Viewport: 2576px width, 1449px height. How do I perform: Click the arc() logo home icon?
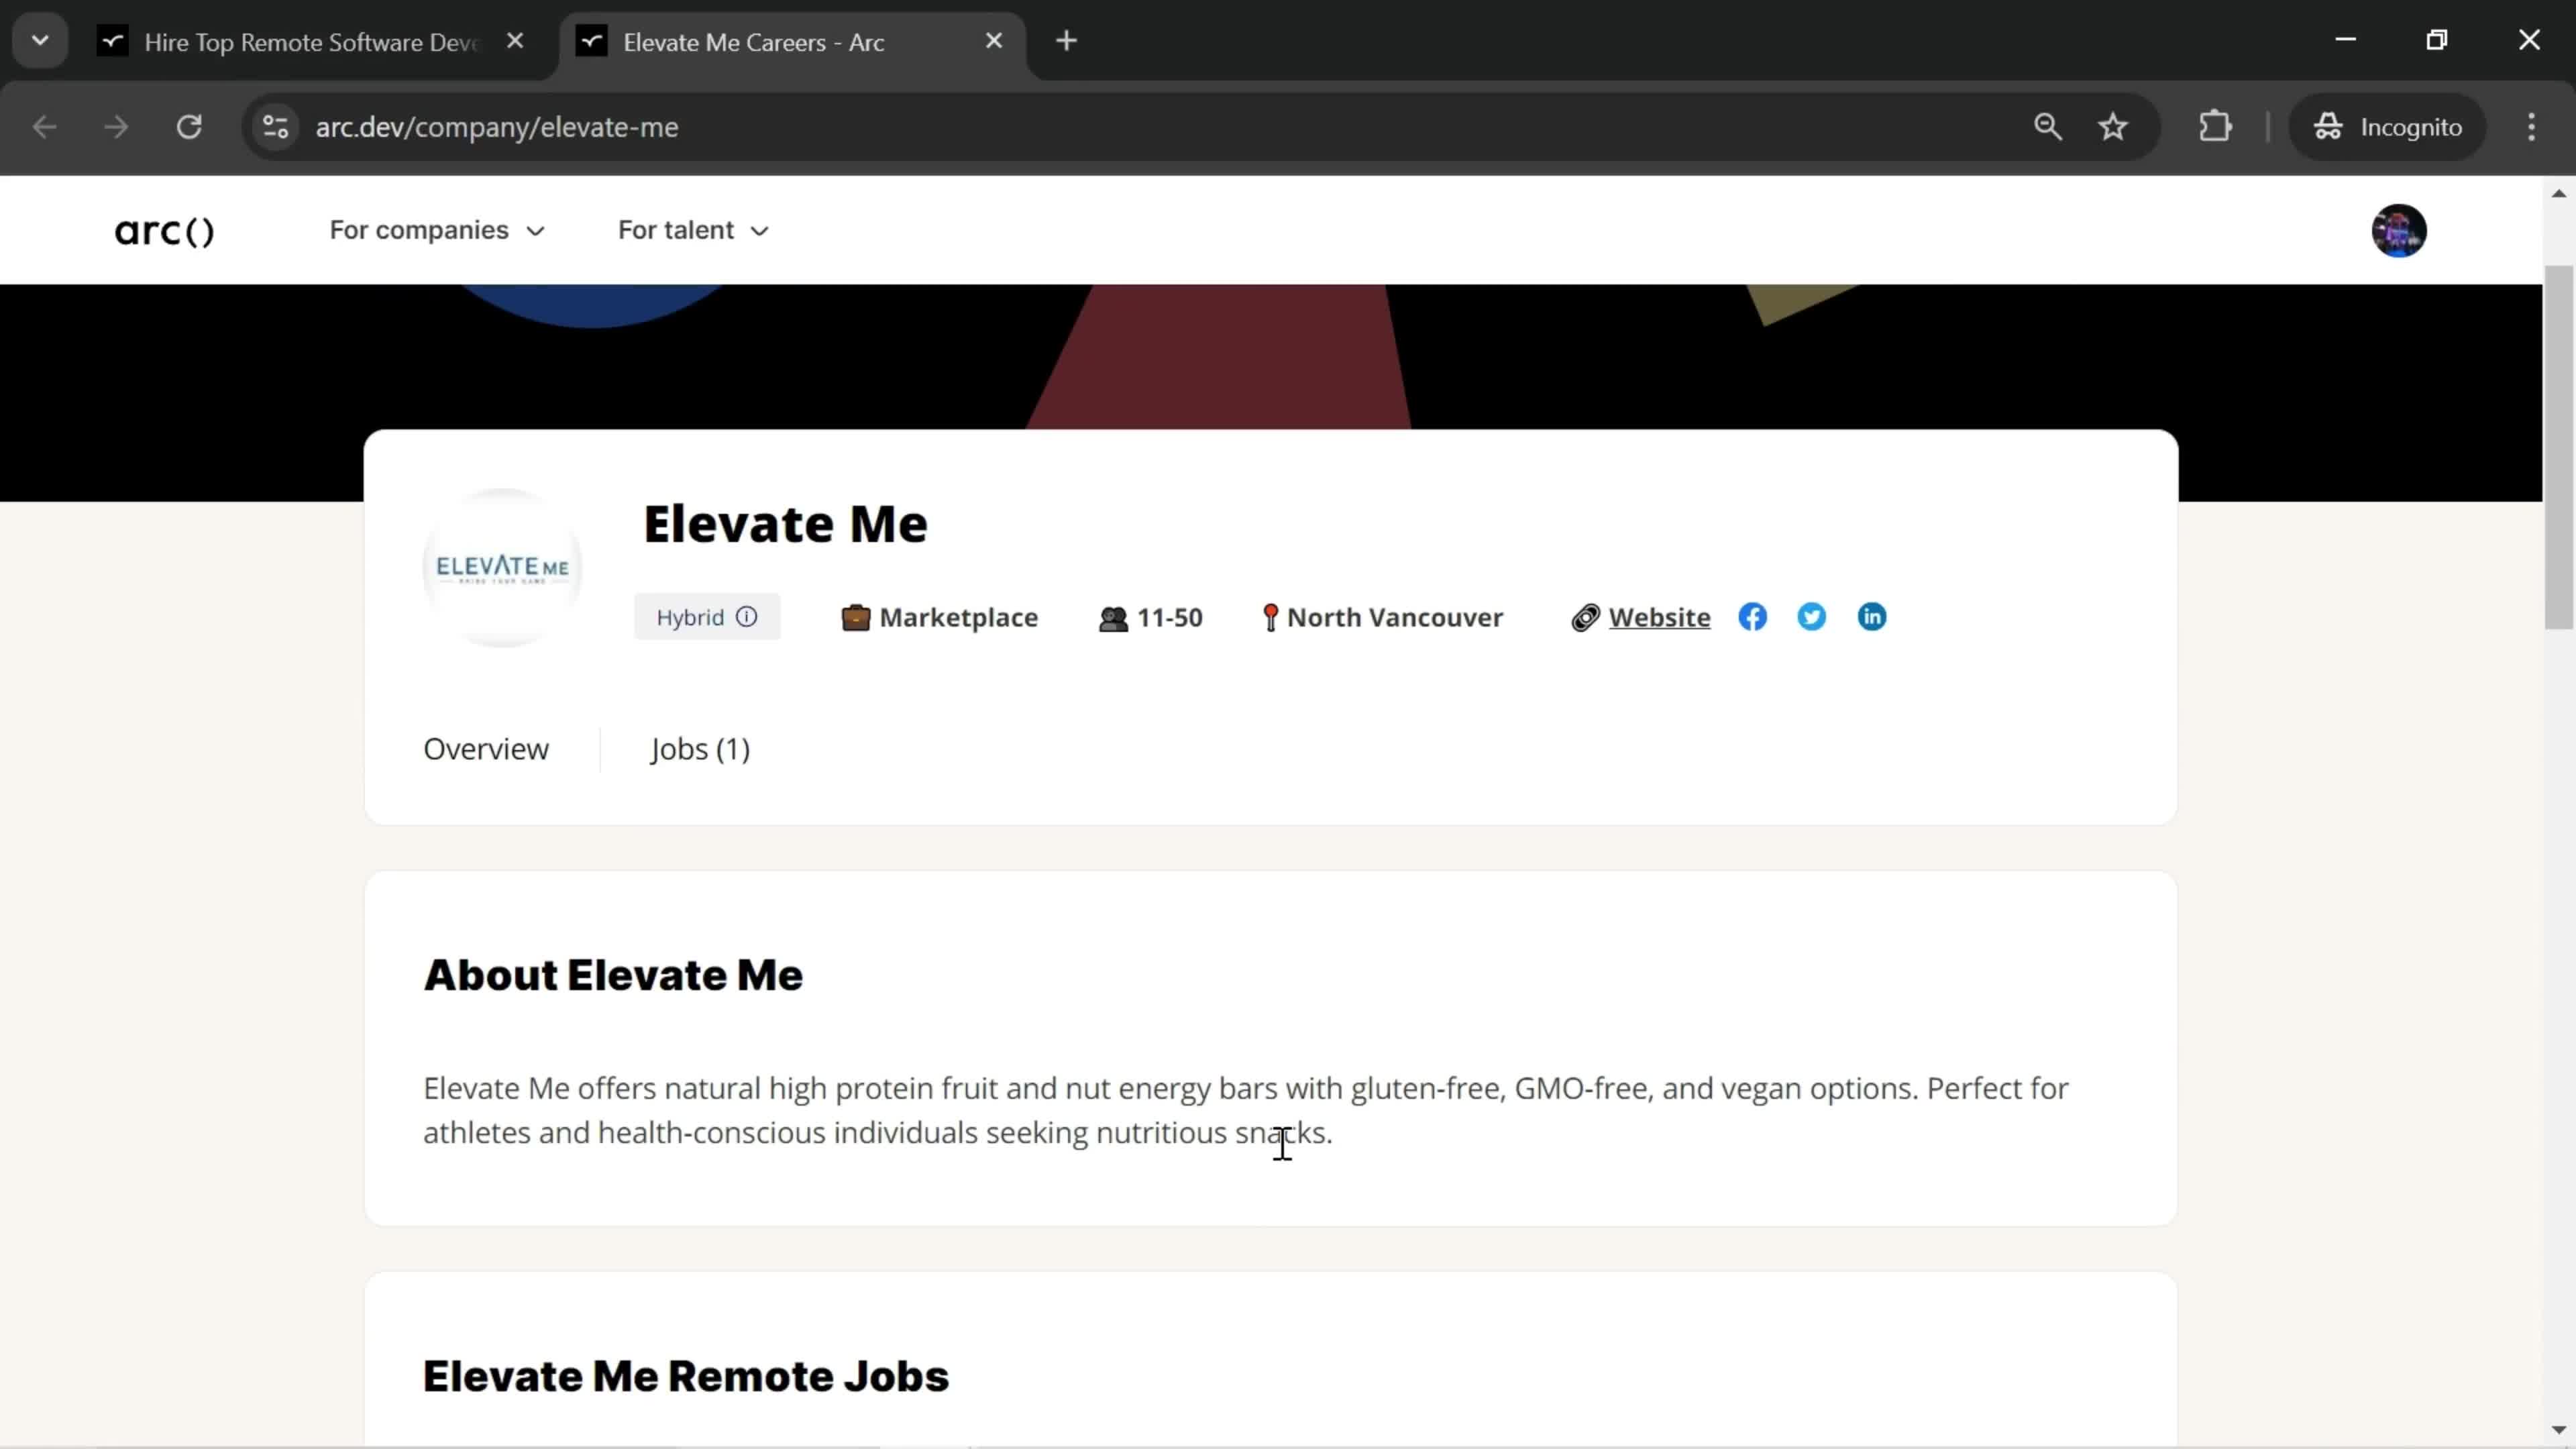pos(163,230)
